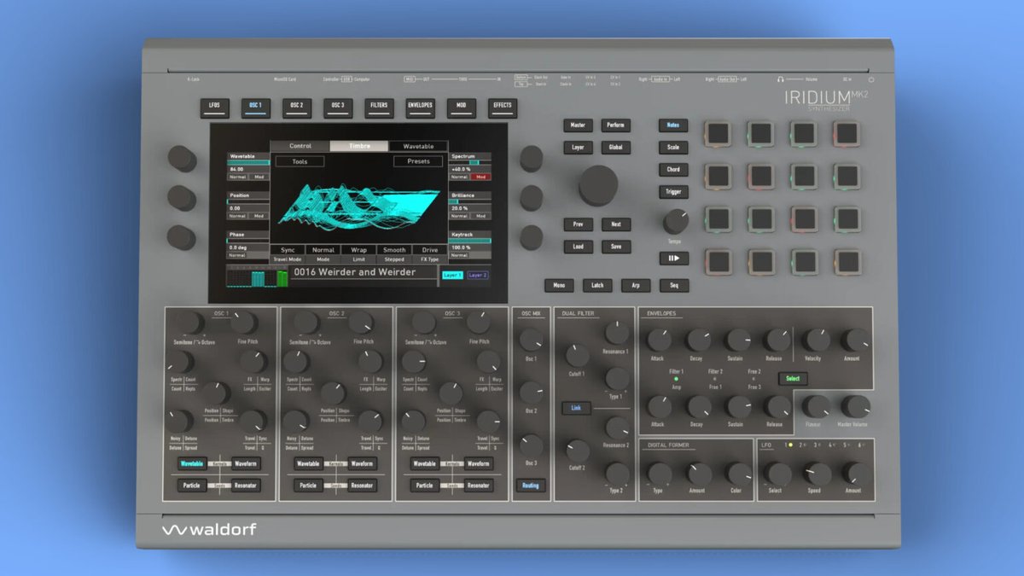Image resolution: width=1024 pixels, height=576 pixels.
Task: Tap the play/pause transport button
Action: click(x=673, y=258)
